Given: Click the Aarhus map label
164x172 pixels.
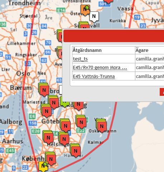Looking at the screenshot, I should (13, 141).
